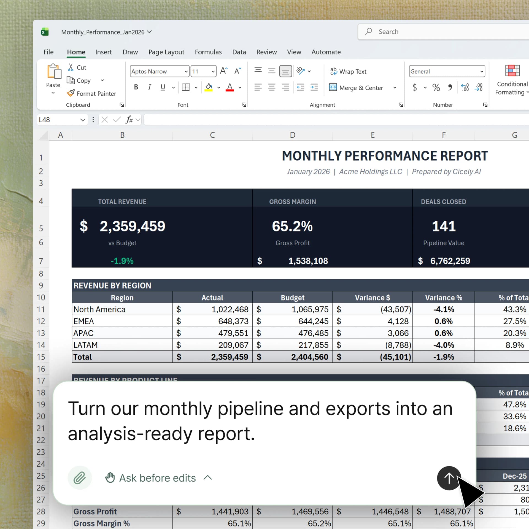The image size is (529, 529).
Task: Apply Merge & Center to selection
Action: click(356, 88)
